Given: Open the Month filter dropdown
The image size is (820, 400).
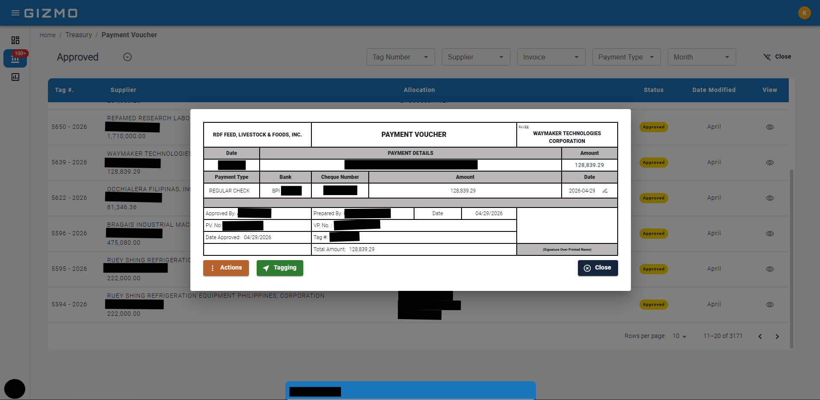Looking at the screenshot, I should pos(702,57).
